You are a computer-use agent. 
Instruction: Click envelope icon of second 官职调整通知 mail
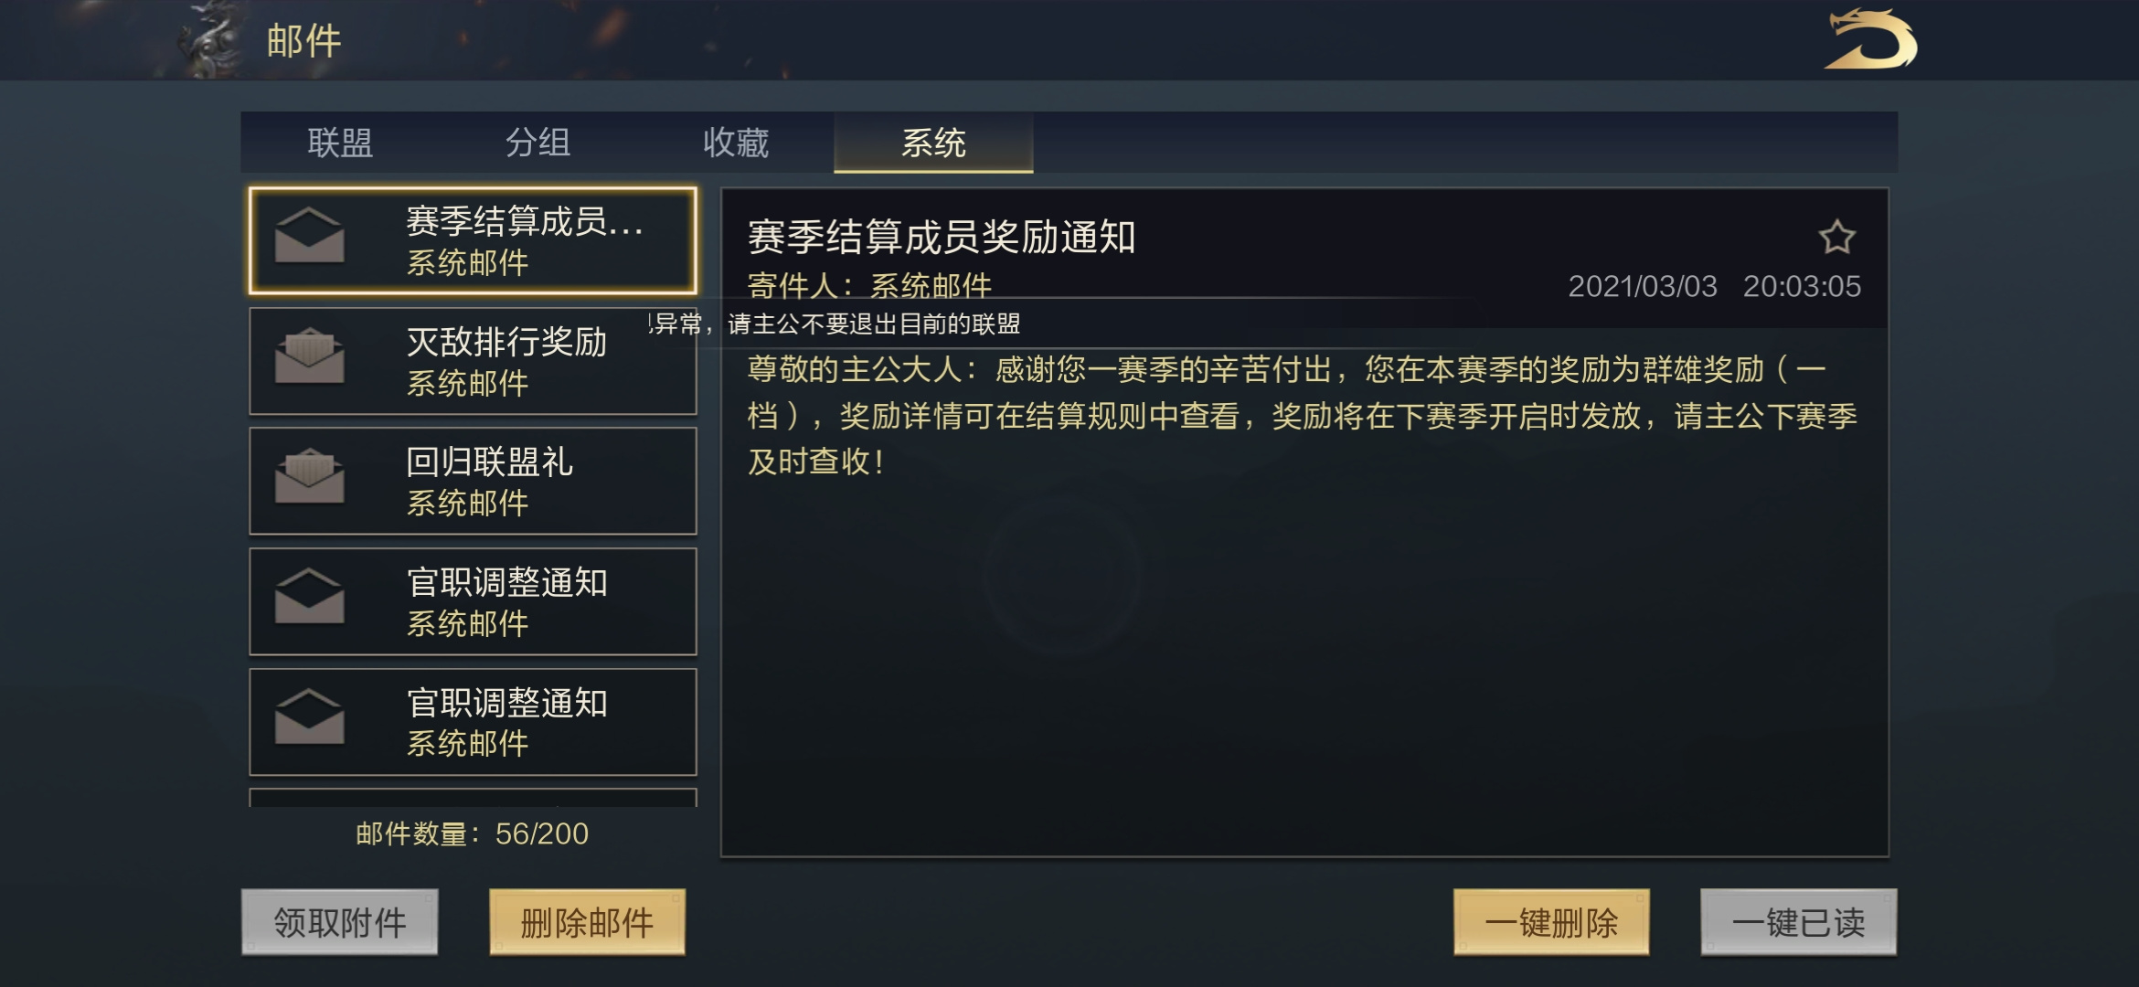[x=310, y=716]
